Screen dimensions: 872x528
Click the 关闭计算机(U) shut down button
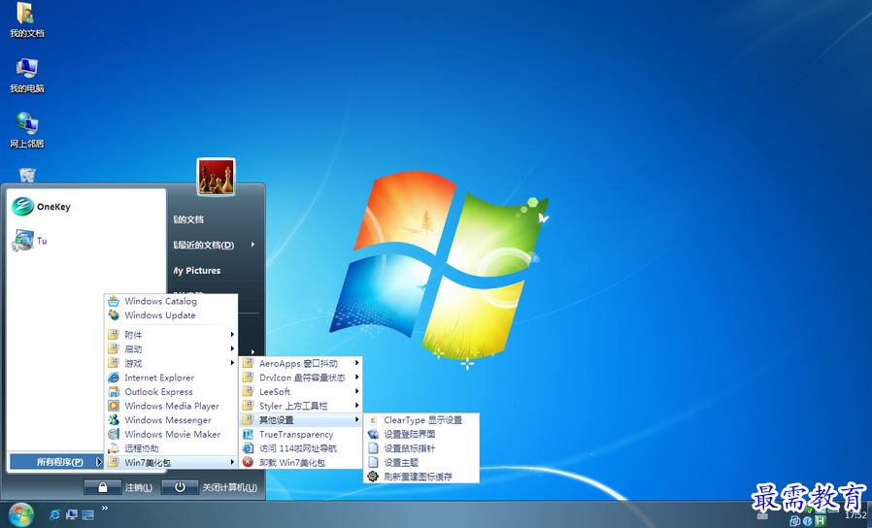coord(209,487)
